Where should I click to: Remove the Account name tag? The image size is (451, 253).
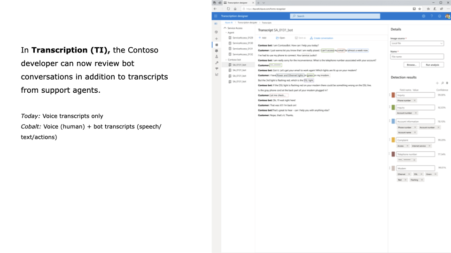tap(415, 133)
